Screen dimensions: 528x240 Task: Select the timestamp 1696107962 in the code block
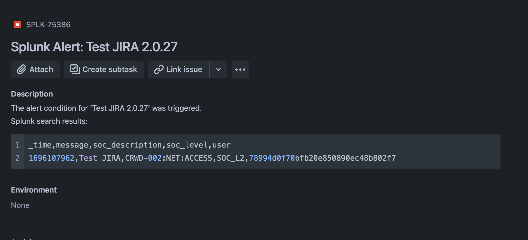51,158
